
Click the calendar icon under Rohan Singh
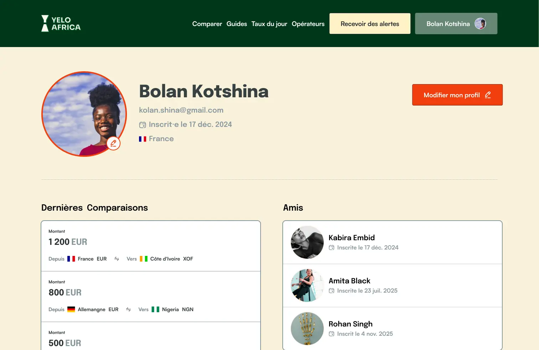332,334
